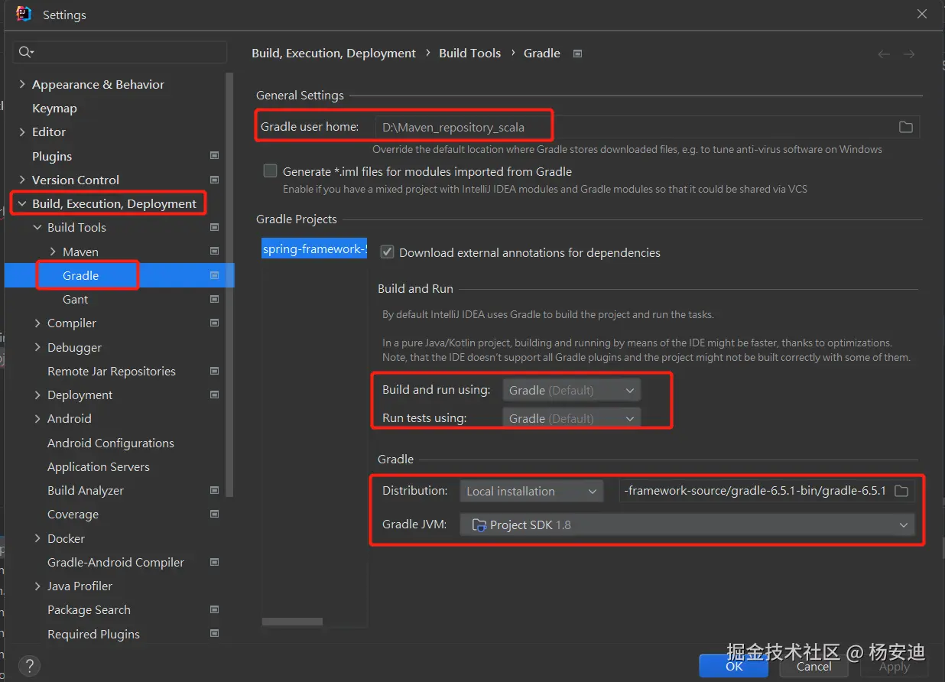Click the project-level icon on Coverage row
Screen dimensions: 945x682
215,514
